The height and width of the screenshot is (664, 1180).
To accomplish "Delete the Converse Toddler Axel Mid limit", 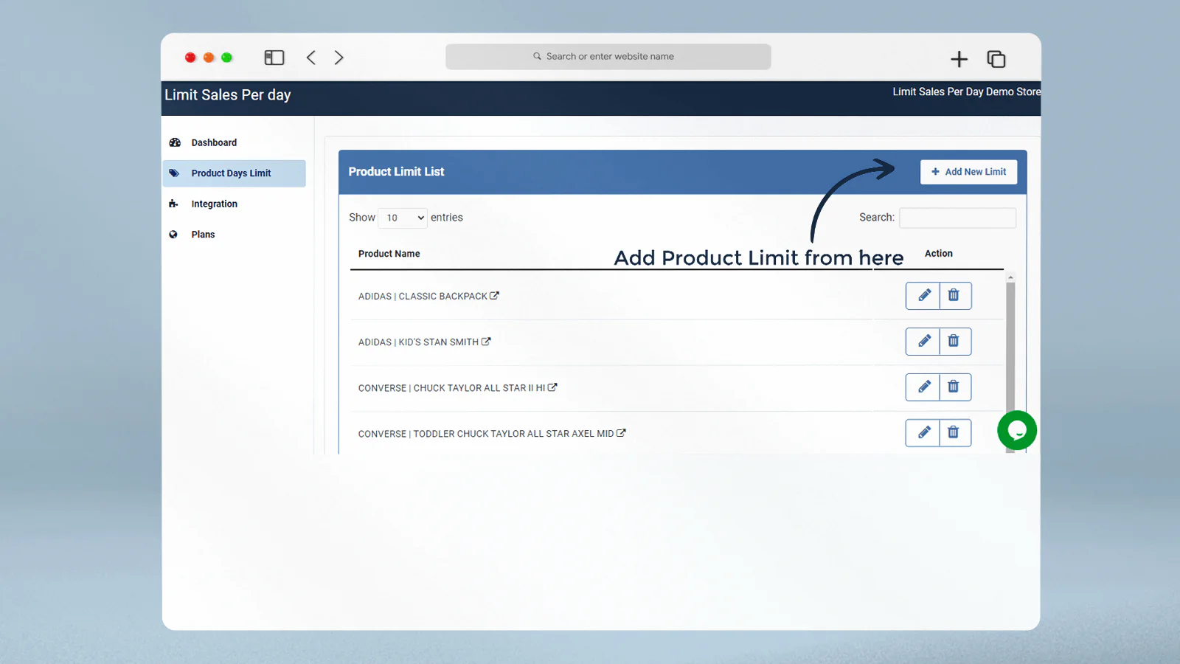I will [954, 433].
